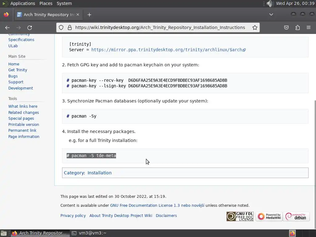Click the Powered by MediaWiki badge
316x237 pixels.
tap(269, 216)
